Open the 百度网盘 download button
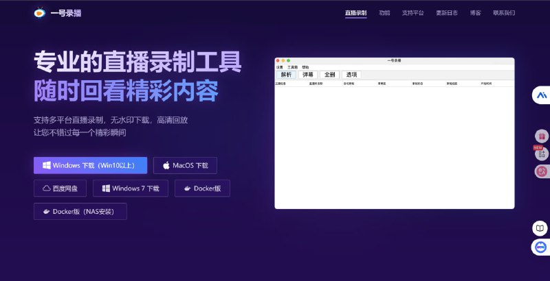 point(60,188)
